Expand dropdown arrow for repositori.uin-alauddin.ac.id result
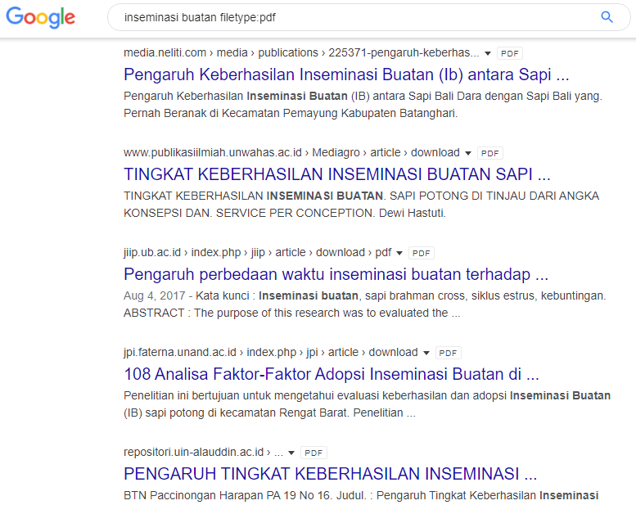The width and height of the screenshot is (636, 505). coord(292,453)
